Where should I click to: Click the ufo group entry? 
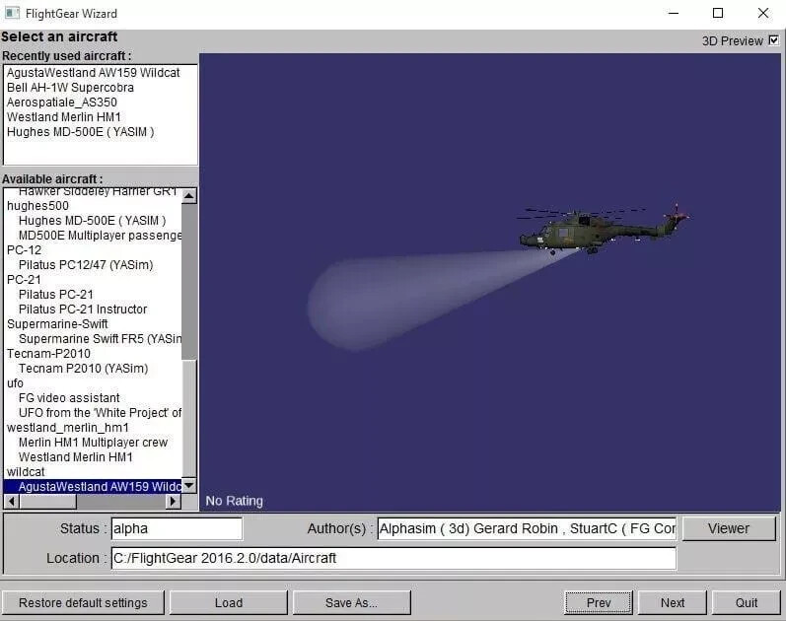coord(15,383)
